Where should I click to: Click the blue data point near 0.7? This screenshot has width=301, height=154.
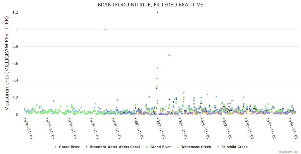[169, 55]
